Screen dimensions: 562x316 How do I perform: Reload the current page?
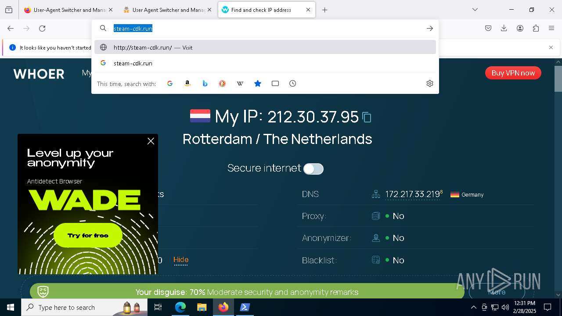coord(42,29)
